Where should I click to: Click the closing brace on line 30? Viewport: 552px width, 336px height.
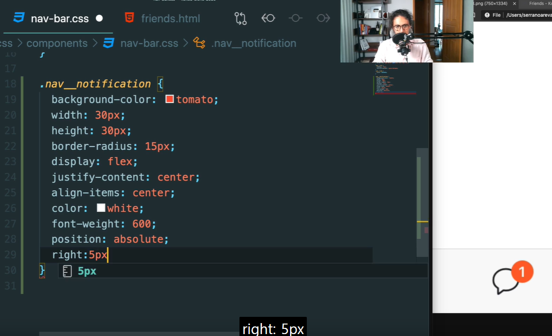point(42,270)
